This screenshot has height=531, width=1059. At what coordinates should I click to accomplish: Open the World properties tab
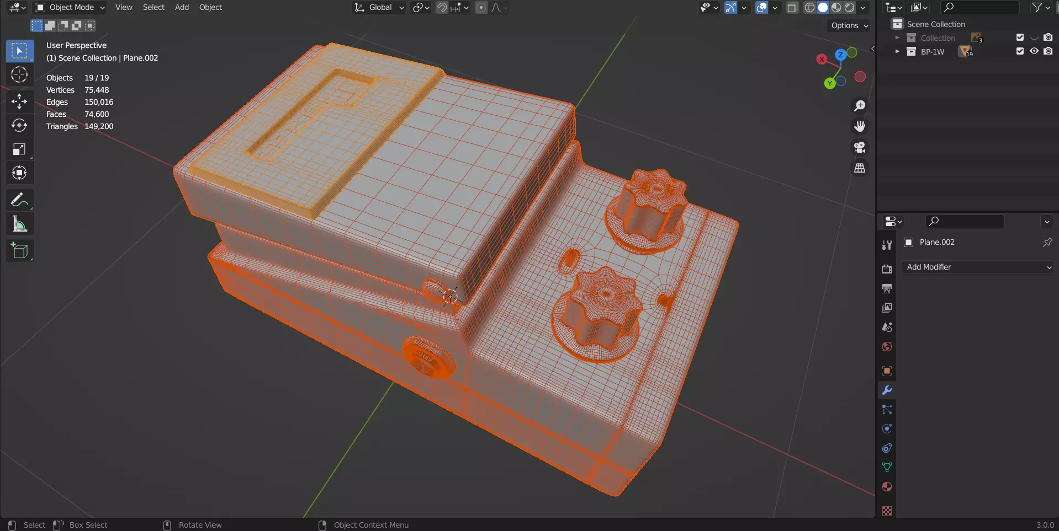887,346
